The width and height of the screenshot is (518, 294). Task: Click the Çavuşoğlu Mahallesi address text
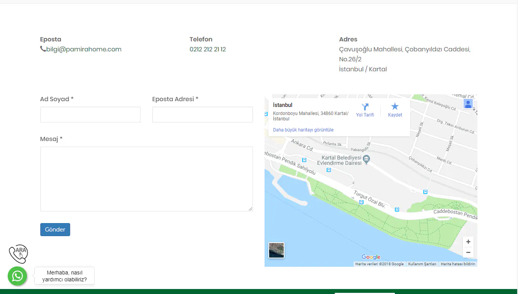pyautogui.click(x=405, y=54)
